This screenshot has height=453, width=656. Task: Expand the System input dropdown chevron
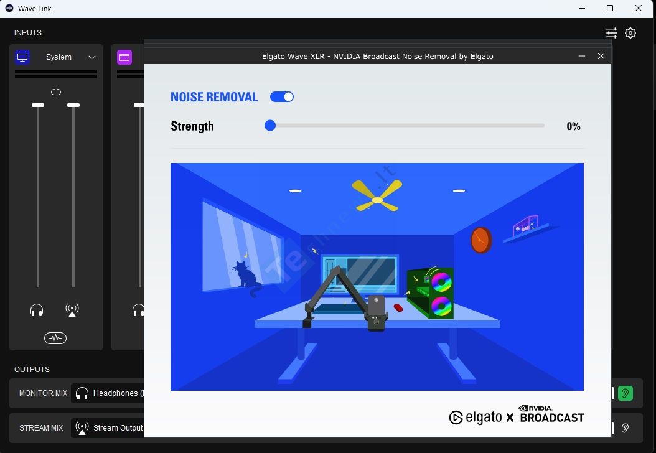[x=92, y=57]
